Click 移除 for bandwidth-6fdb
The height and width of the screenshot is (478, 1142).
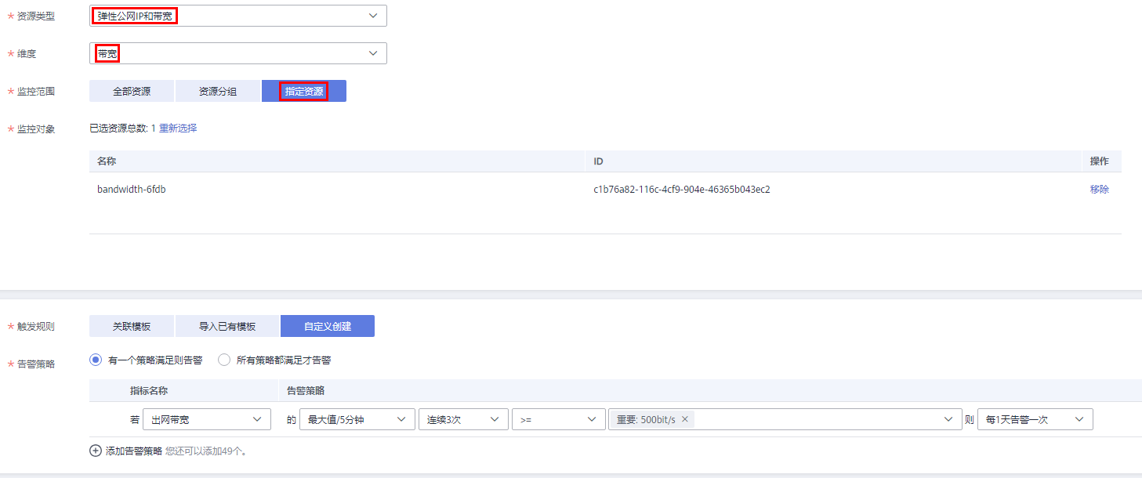(x=1099, y=190)
